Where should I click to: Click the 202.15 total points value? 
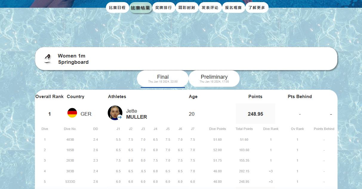244,171
